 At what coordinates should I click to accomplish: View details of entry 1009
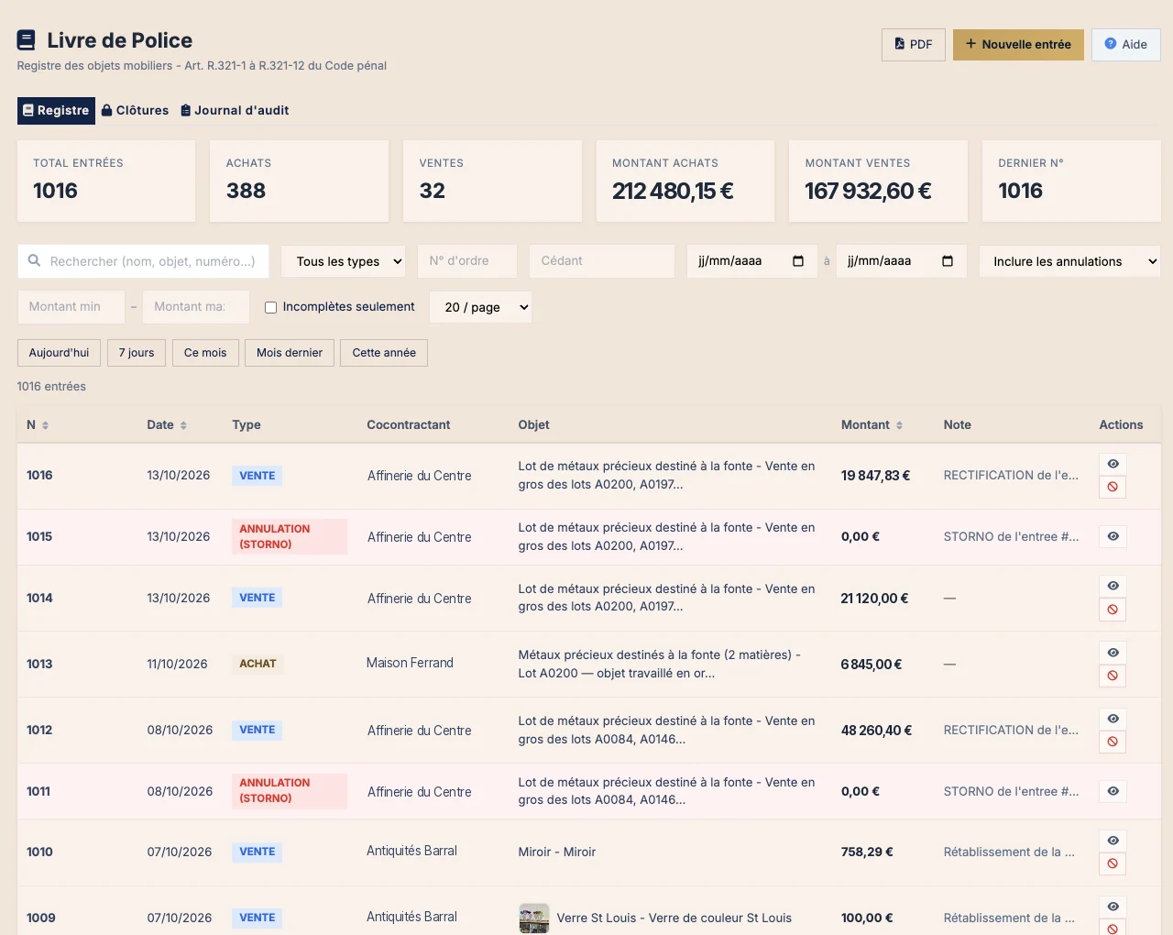tap(1113, 907)
